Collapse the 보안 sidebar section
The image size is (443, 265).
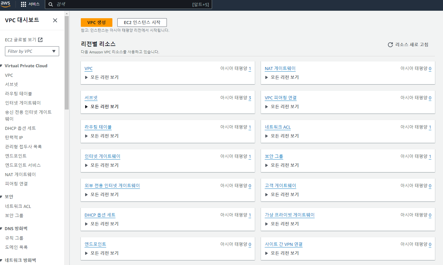click(1, 197)
